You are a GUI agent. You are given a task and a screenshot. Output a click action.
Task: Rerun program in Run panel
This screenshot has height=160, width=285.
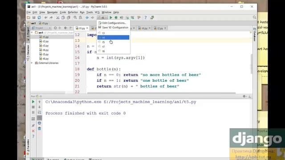33,102
